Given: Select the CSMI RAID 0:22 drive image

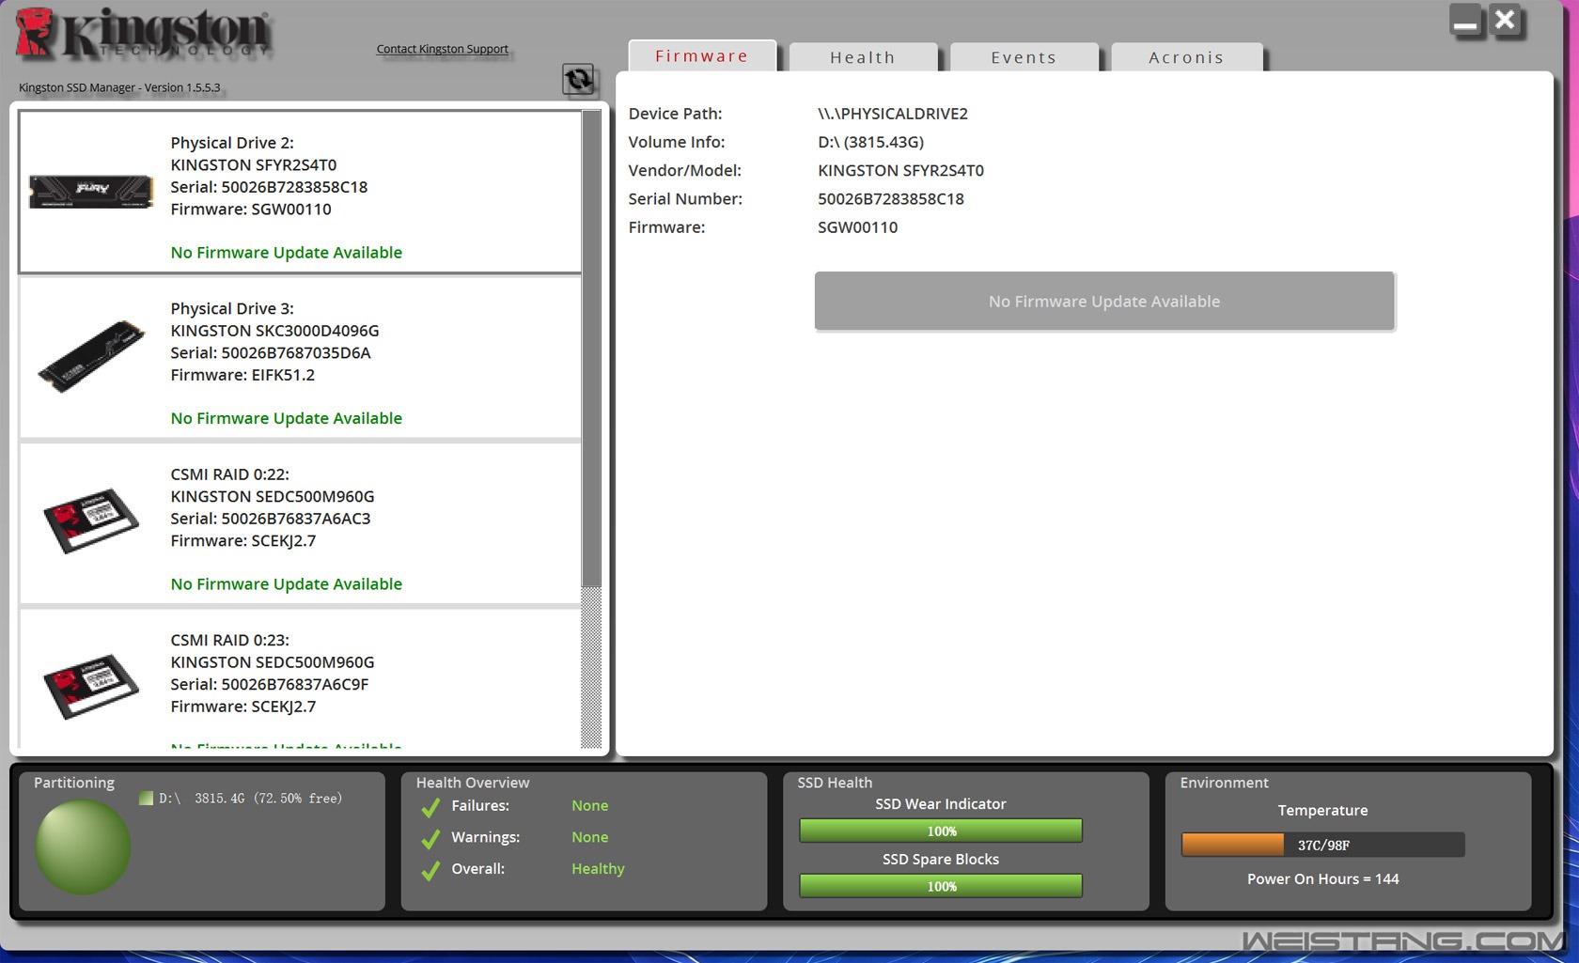Looking at the screenshot, I should point(91,520).
